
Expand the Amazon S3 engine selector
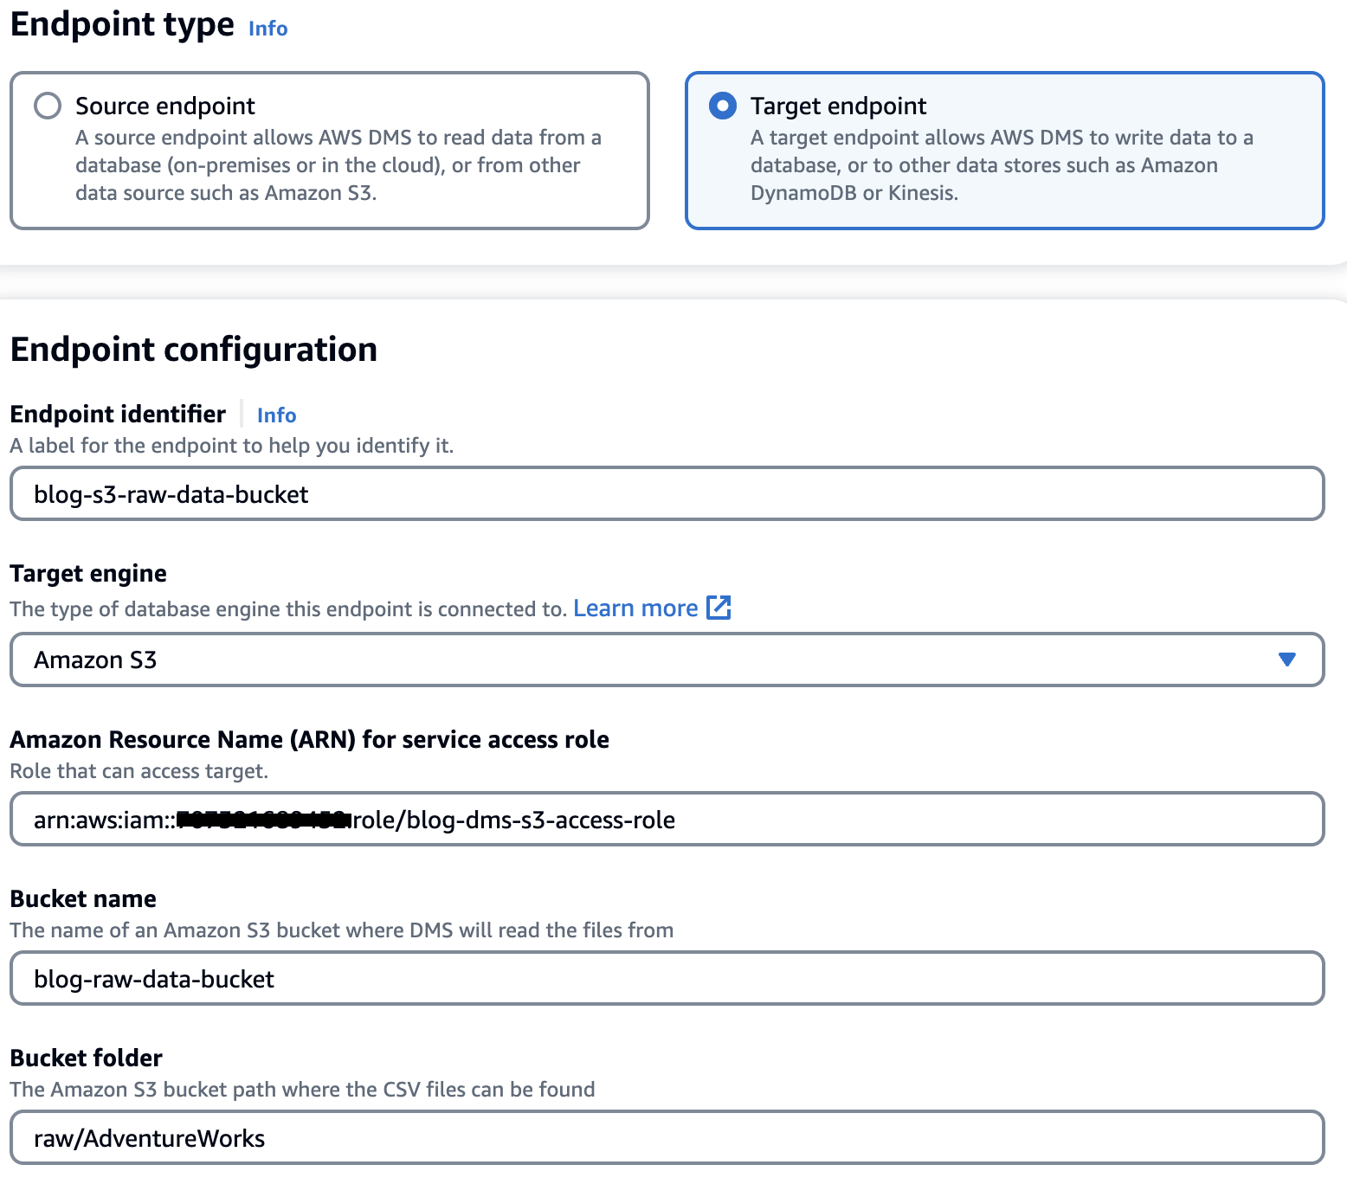[x=667, y=660]
